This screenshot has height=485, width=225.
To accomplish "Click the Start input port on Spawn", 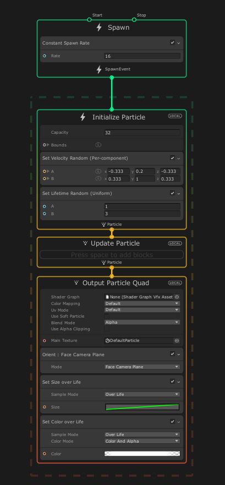I will (x=89, y=19).
